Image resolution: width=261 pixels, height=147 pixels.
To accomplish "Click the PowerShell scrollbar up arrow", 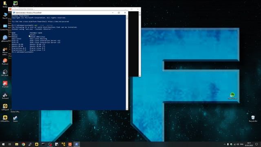I will click(127, 16).
